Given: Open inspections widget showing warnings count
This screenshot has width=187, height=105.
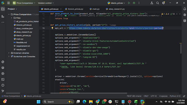Looking at the screenshot, I should pyautogui.click(x=168, y=14).
